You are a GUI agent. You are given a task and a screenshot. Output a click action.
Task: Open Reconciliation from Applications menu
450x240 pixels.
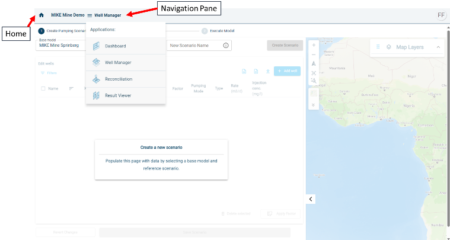tap(126, 79)
